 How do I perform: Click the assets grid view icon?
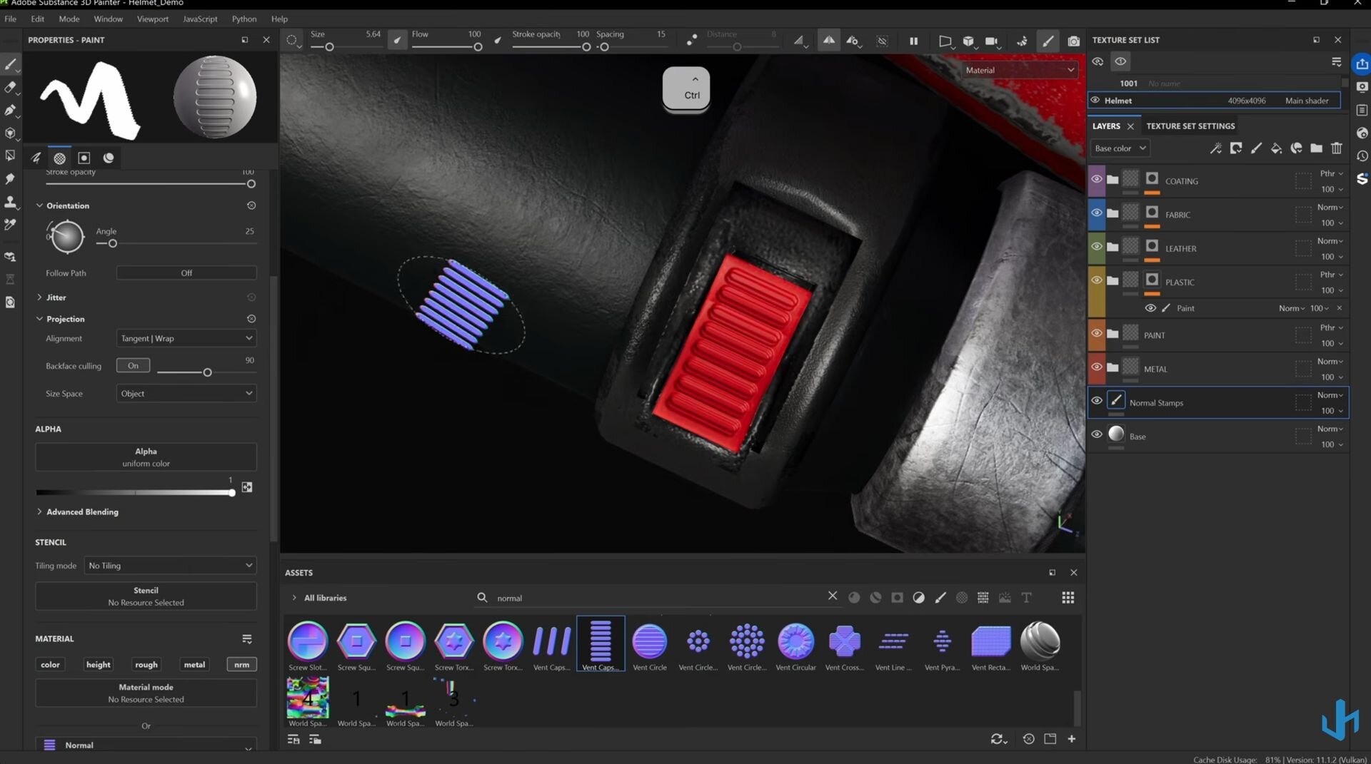[1068, 598]
